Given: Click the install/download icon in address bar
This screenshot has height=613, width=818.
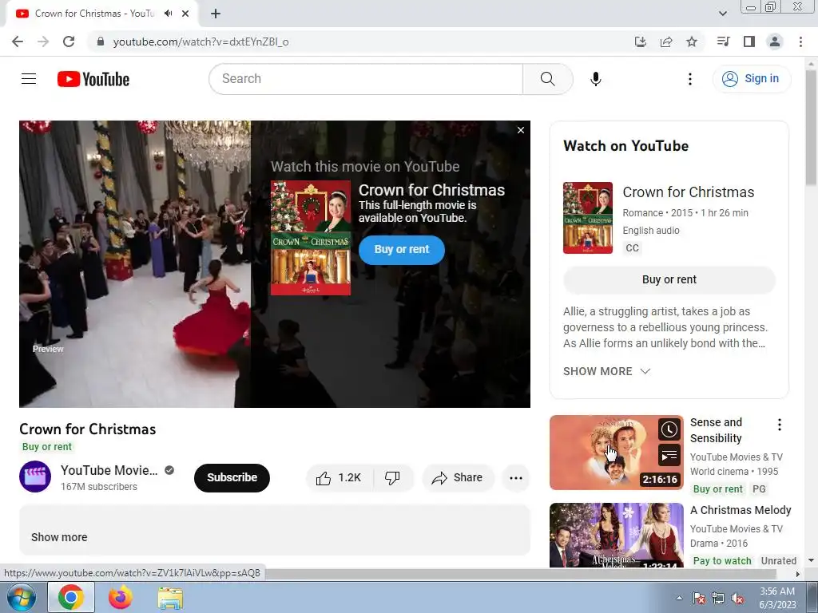Looking at the screenshot, I should (641, 42).
